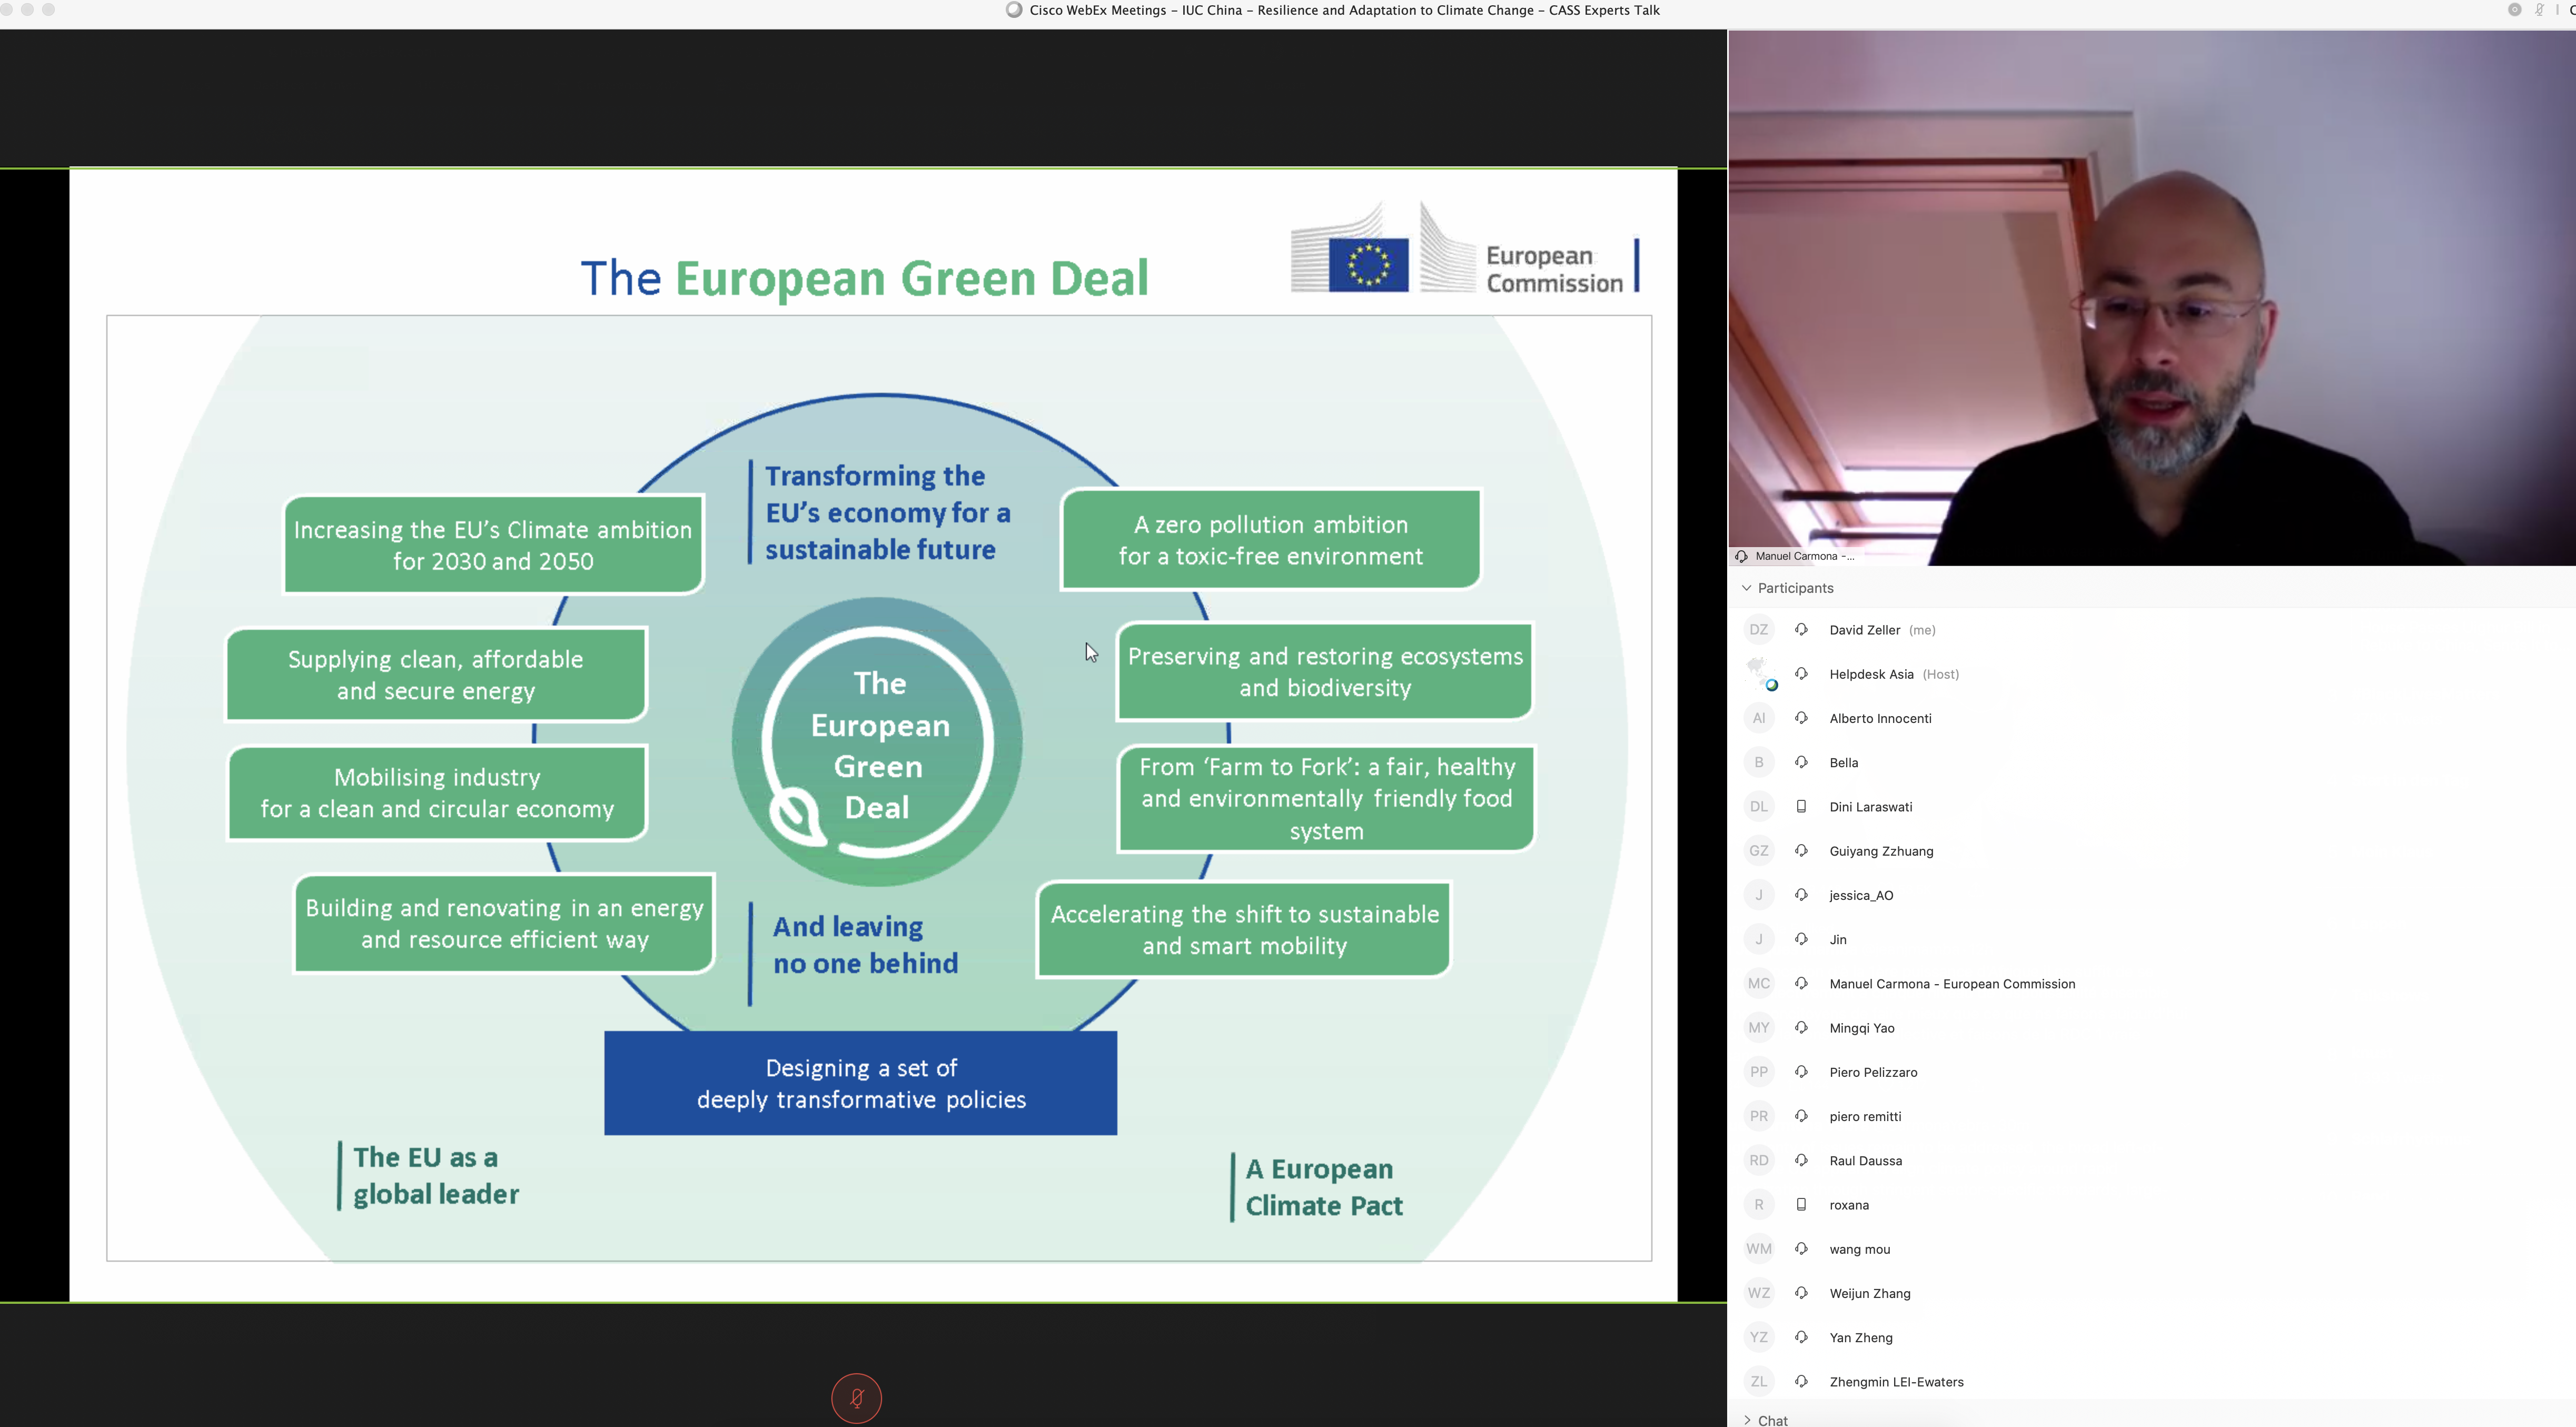Viewport: 2576px width, 1427px height.
Task: Click the muted microphone icon in title bar
Action: (x=2539, y=10)
